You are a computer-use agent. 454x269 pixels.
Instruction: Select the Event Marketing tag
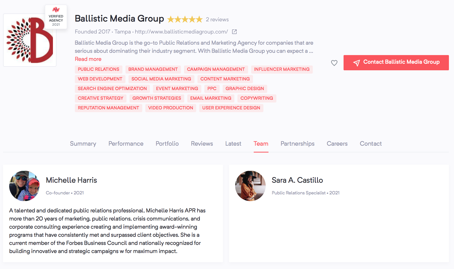177,89
